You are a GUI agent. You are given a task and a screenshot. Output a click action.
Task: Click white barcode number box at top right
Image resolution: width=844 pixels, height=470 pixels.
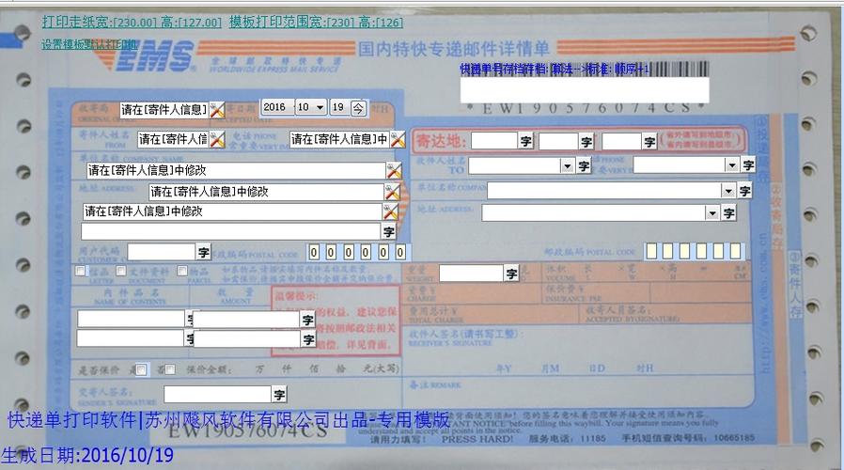(x=585, y=90)
